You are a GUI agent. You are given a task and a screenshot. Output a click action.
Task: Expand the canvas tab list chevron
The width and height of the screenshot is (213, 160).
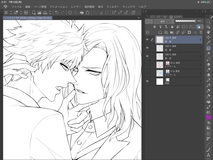coord(139,18)
